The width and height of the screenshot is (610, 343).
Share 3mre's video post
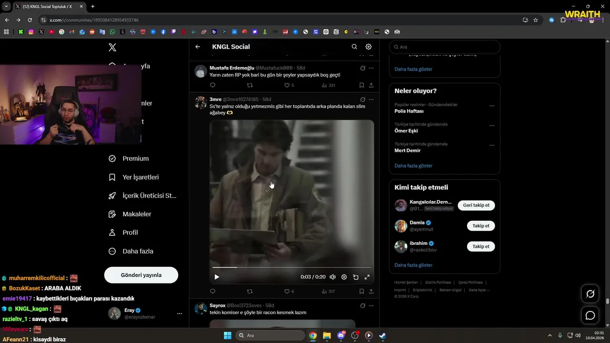pyautogui.click(x=371, y=291)
